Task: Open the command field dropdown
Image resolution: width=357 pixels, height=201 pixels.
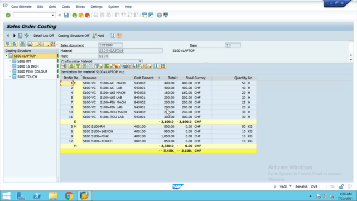Action: tap(52, 15)
